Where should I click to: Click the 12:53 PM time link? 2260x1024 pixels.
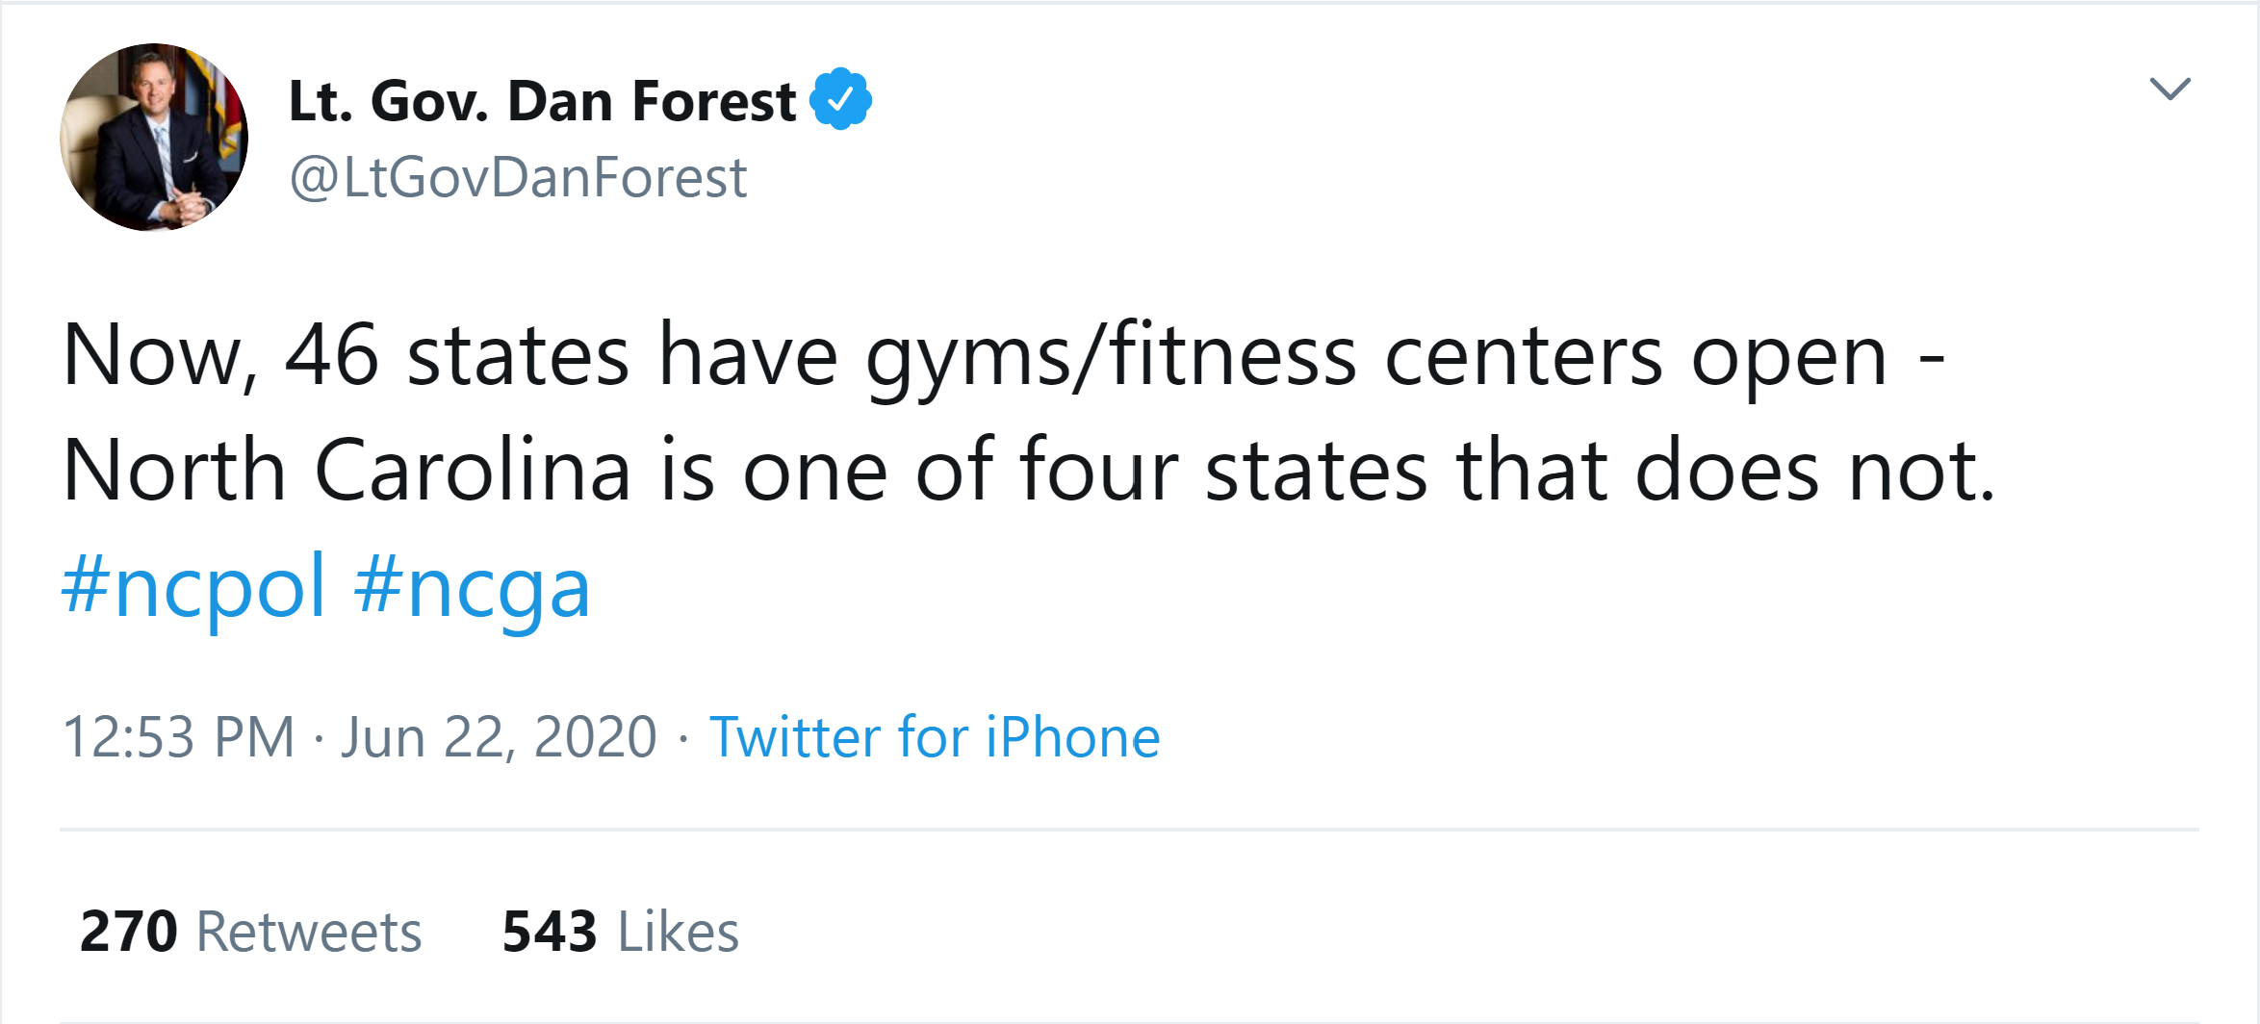pyautogui.click(x=176, y=735)
